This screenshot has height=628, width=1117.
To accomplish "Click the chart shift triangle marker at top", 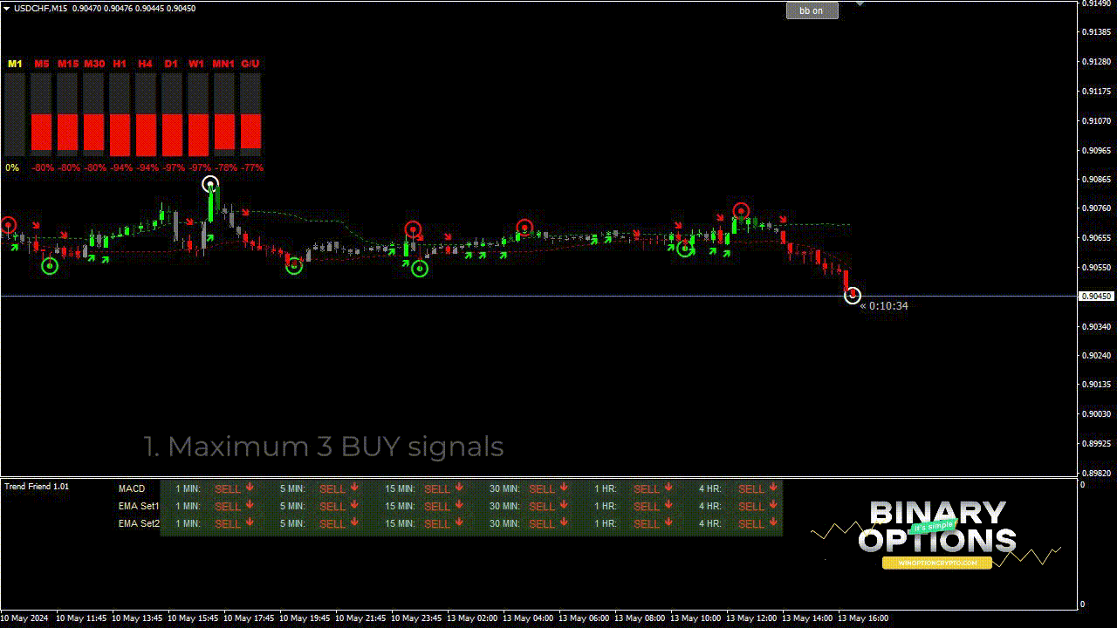I will pos(860,4).
